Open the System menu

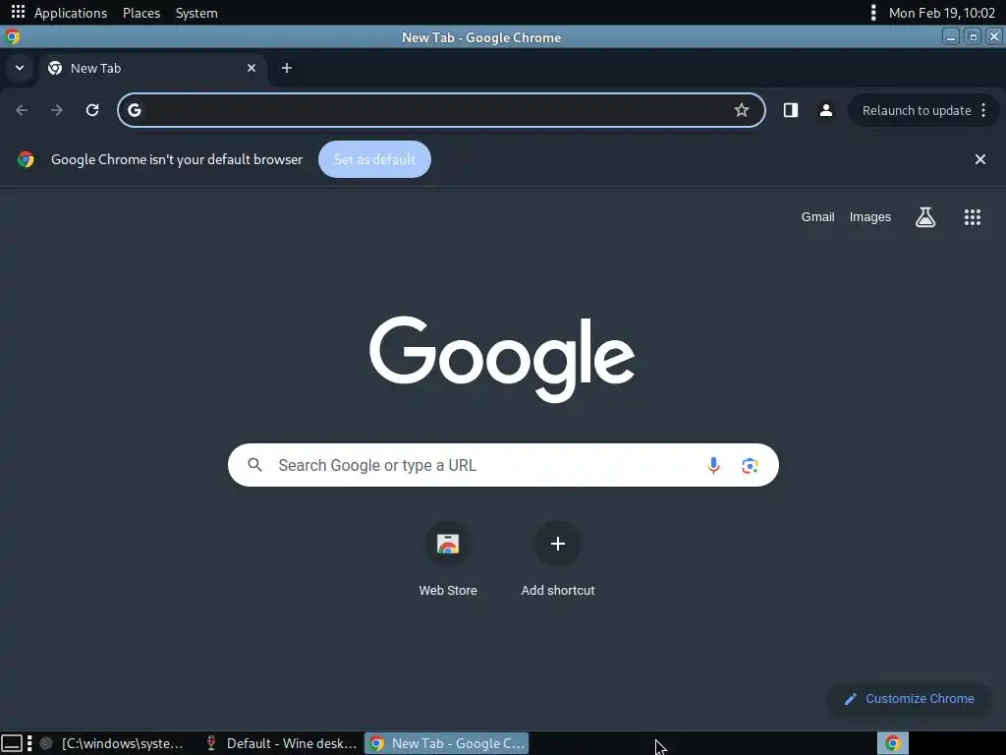(x=196, y=13)
